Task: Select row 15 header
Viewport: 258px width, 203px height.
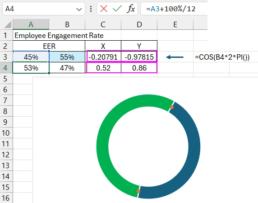Action: coord(6,187)
